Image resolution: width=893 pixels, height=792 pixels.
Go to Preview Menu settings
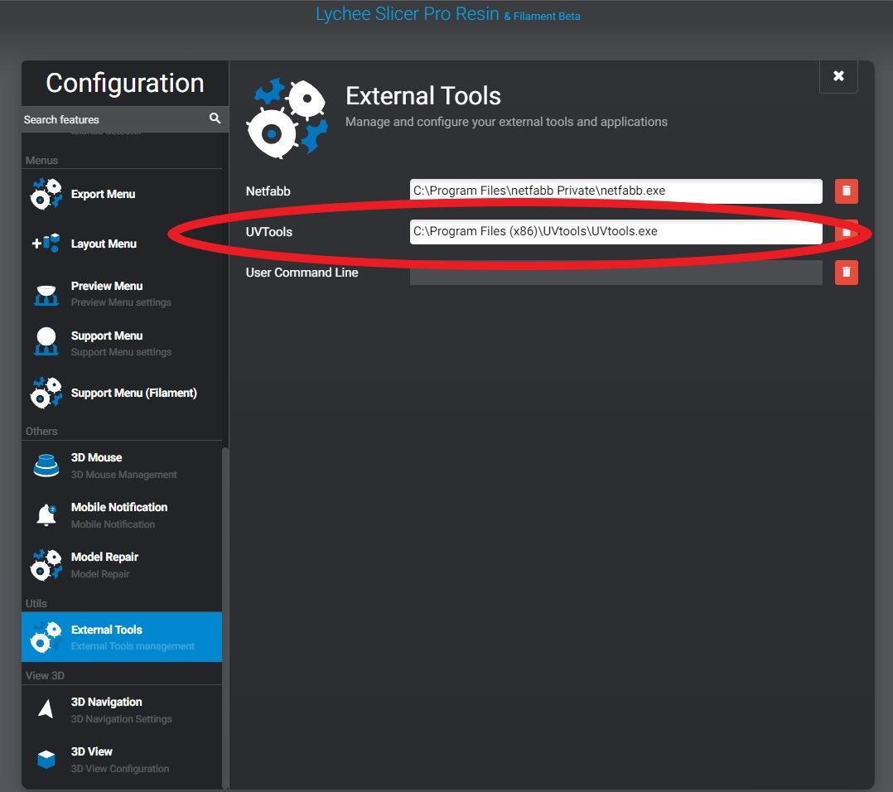click(x=122, y=294)
